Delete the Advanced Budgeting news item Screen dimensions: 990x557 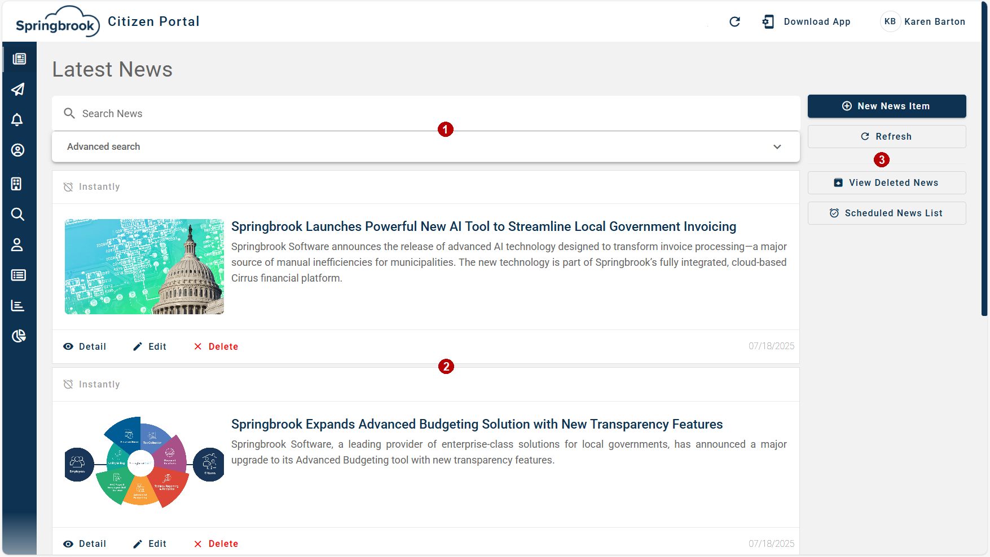click(x=215, y=543)
